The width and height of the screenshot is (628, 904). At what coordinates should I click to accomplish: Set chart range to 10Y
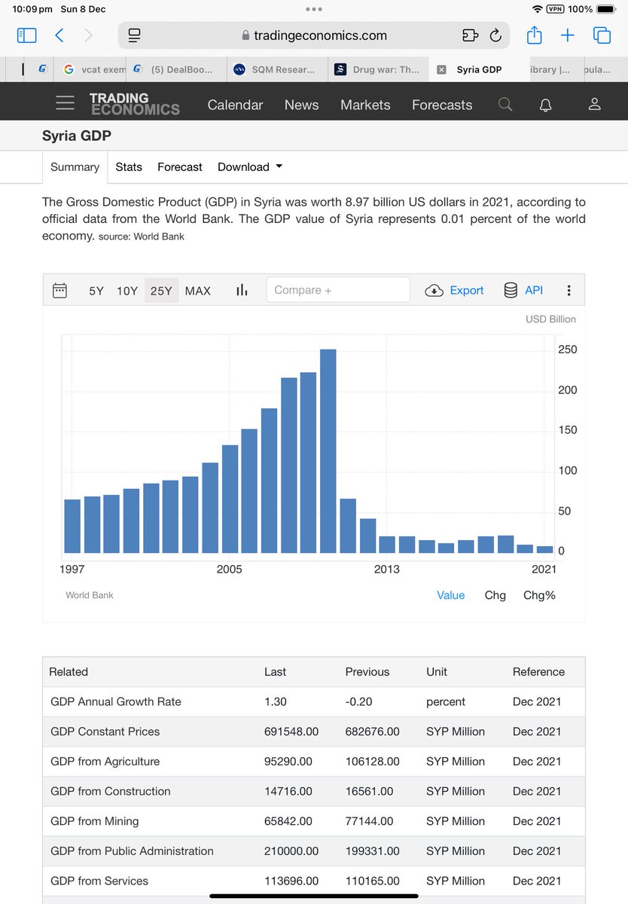[127, 291]
